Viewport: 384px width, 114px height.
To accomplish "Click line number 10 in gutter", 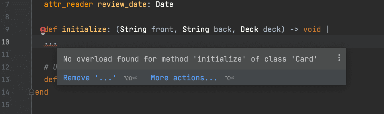I will click(5, 42).
